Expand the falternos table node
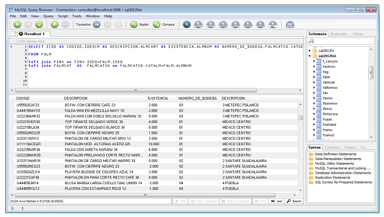The width and height of the screenshot is (384, 217). 314,87
